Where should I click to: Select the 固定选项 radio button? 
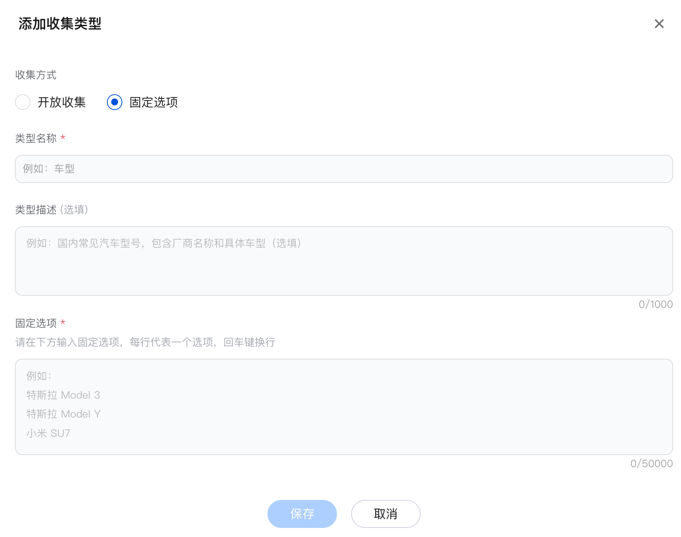[114, 102]
